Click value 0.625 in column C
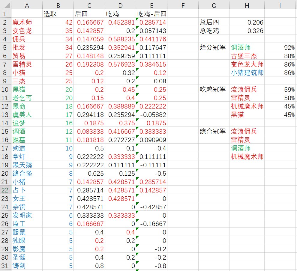Screen dimensions: 297x271 coord(89,173)
